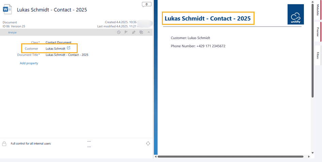Open the version history clock icon
322x162 pixels.
pyautogui.click(x=119, y=32)
